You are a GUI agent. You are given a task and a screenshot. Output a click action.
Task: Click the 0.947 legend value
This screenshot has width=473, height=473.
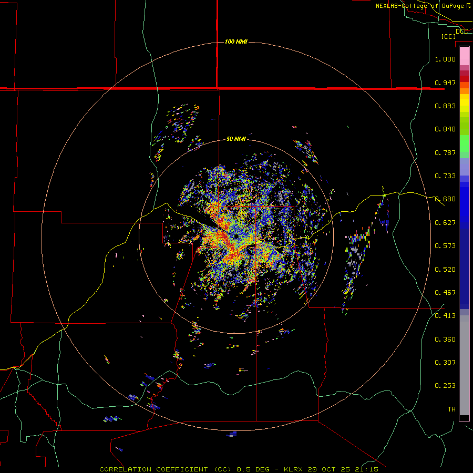pyautogui.click(x=445, y=83)
